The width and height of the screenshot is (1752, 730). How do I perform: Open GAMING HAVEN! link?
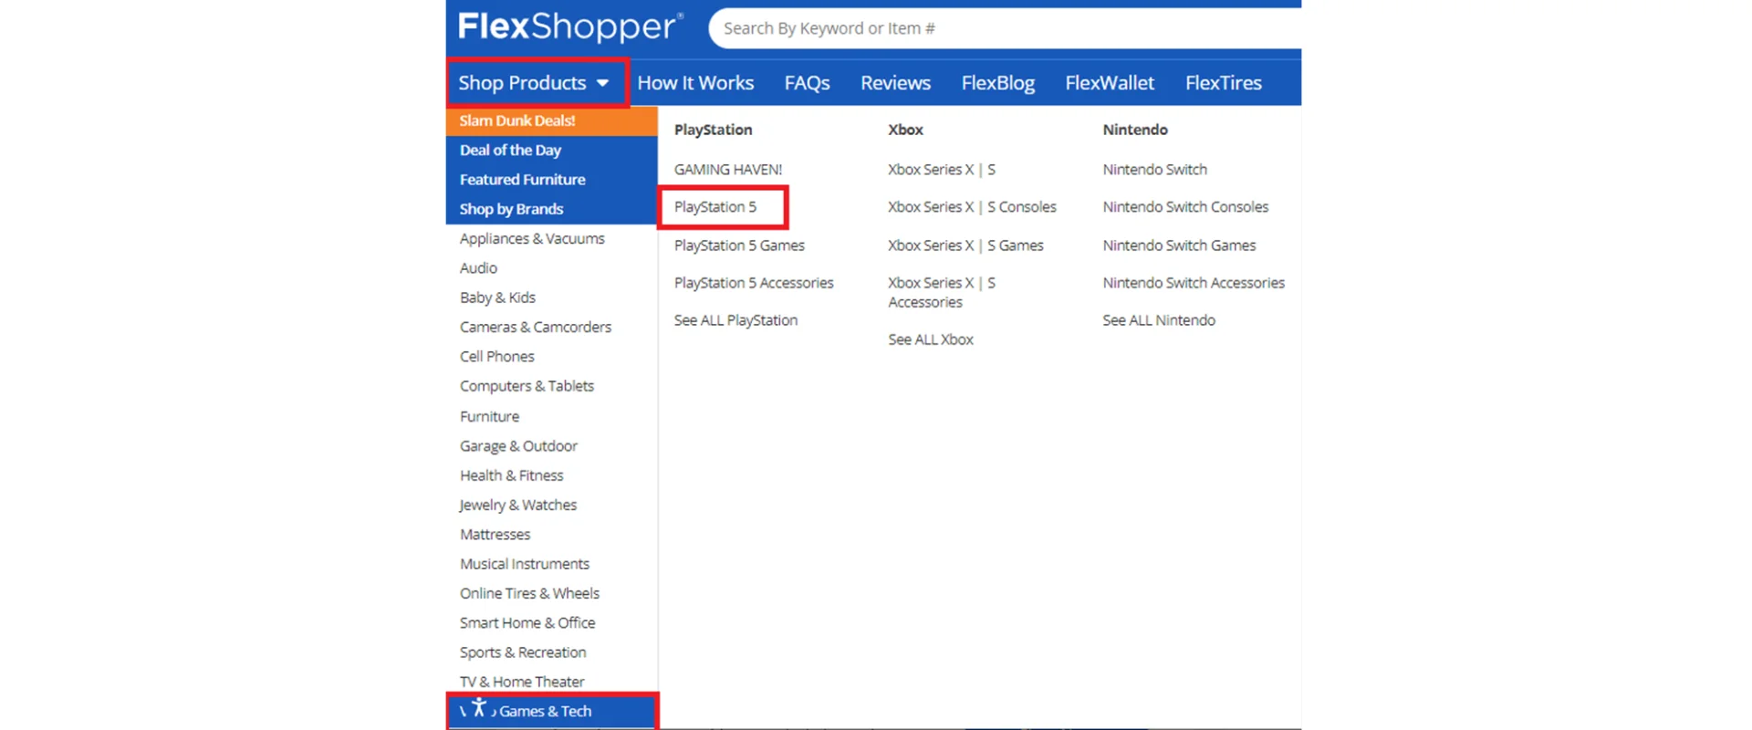(x=728, y=170)
